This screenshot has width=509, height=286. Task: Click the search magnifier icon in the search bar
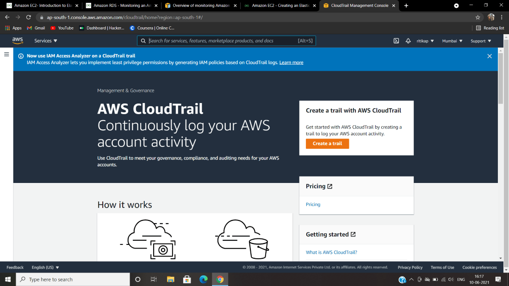point(143,41)
